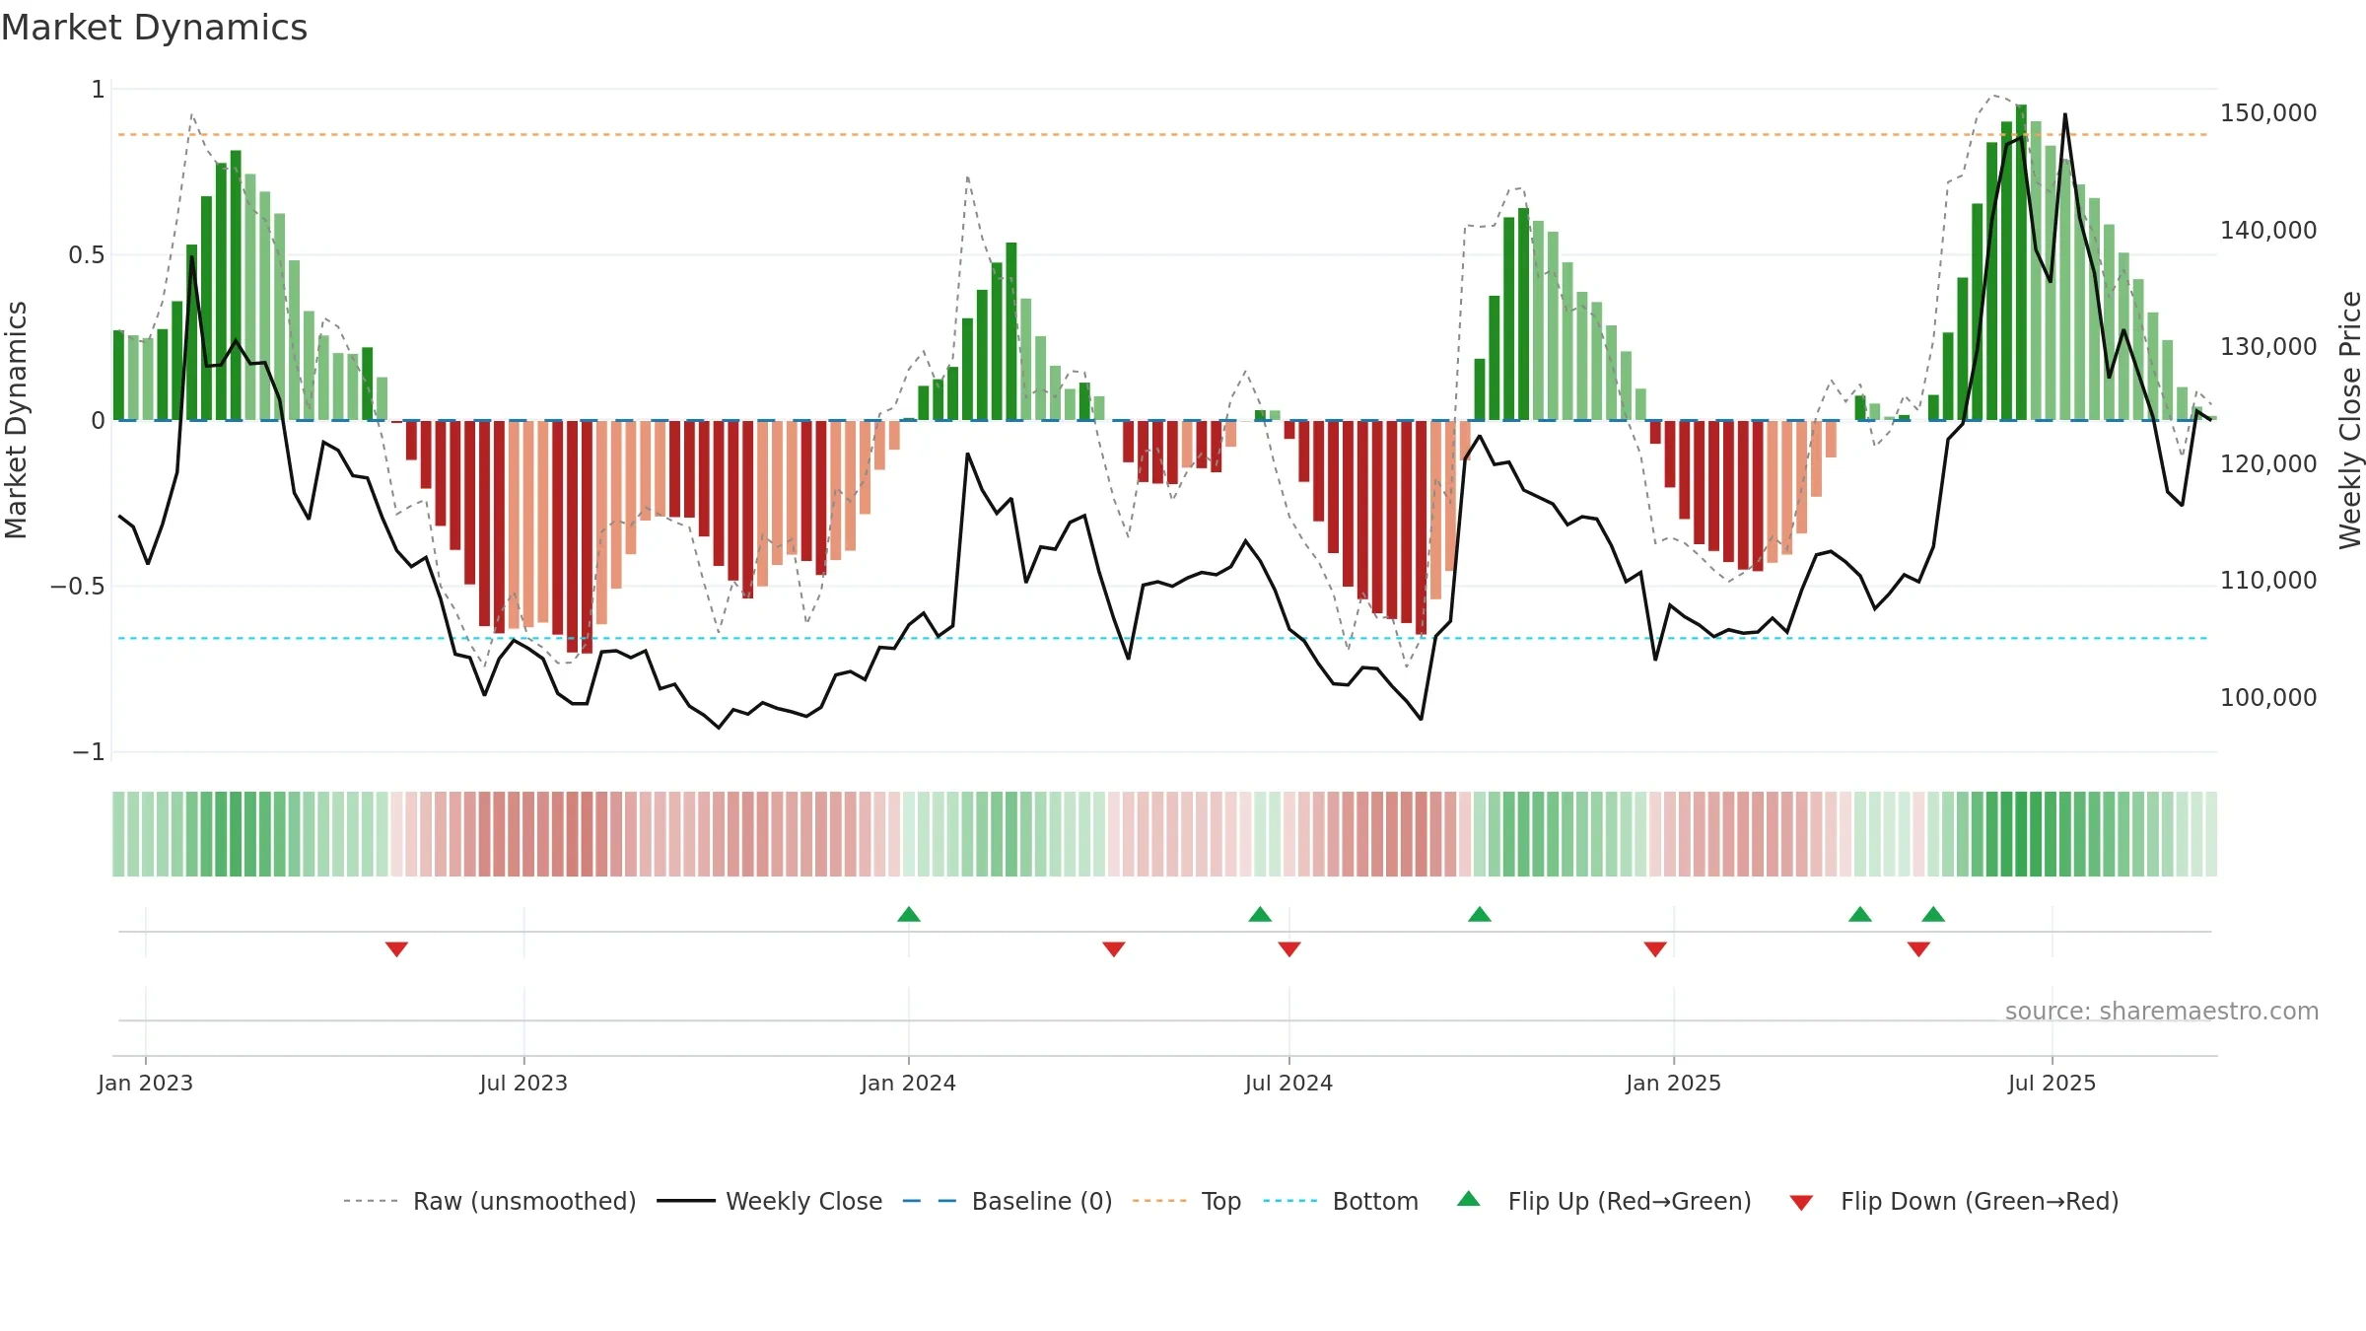Click the Market Dynamics chart title

154,28
